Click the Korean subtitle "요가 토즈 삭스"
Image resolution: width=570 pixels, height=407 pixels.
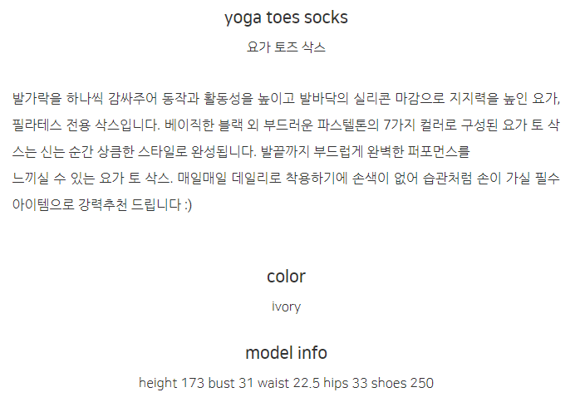[286, 47]
